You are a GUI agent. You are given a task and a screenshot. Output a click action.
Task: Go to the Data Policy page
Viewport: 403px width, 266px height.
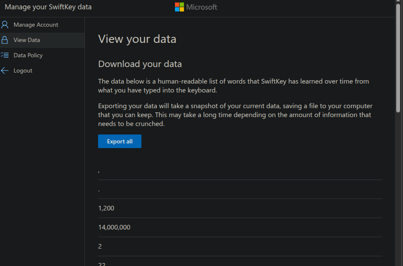(28, 55)
